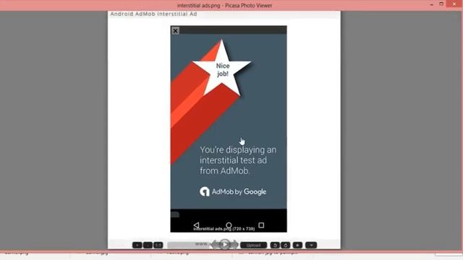Set zoom to actual size 1:1
The width and height of the screenshot is (463, 260).
[158, 245]
